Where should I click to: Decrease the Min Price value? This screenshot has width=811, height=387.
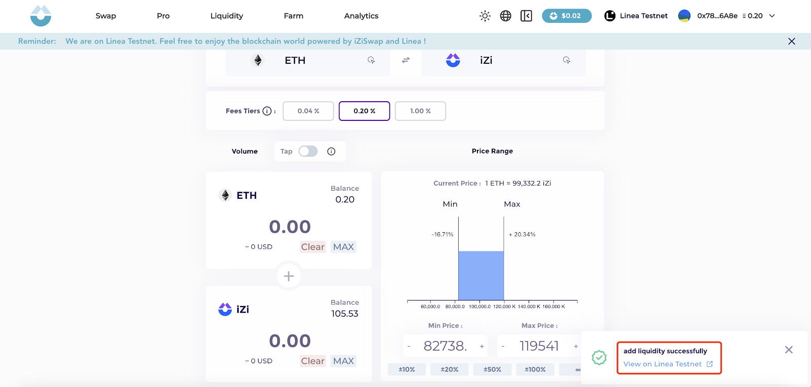(409, 346)
